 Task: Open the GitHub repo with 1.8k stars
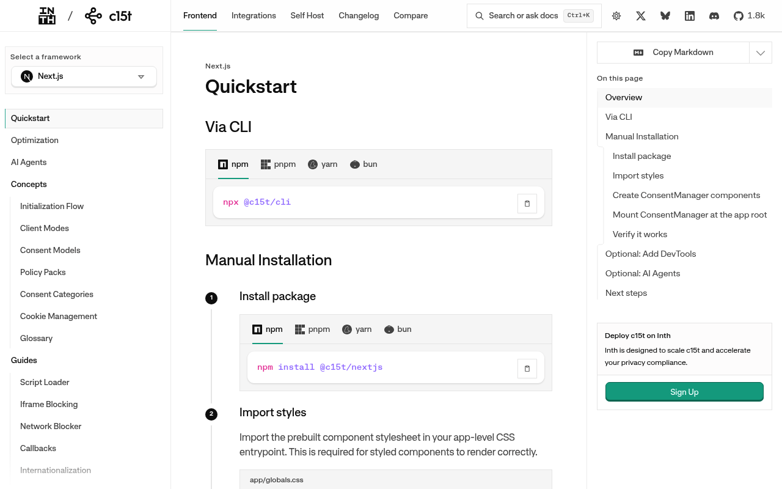pyautogui.click(x=749, y=16)
